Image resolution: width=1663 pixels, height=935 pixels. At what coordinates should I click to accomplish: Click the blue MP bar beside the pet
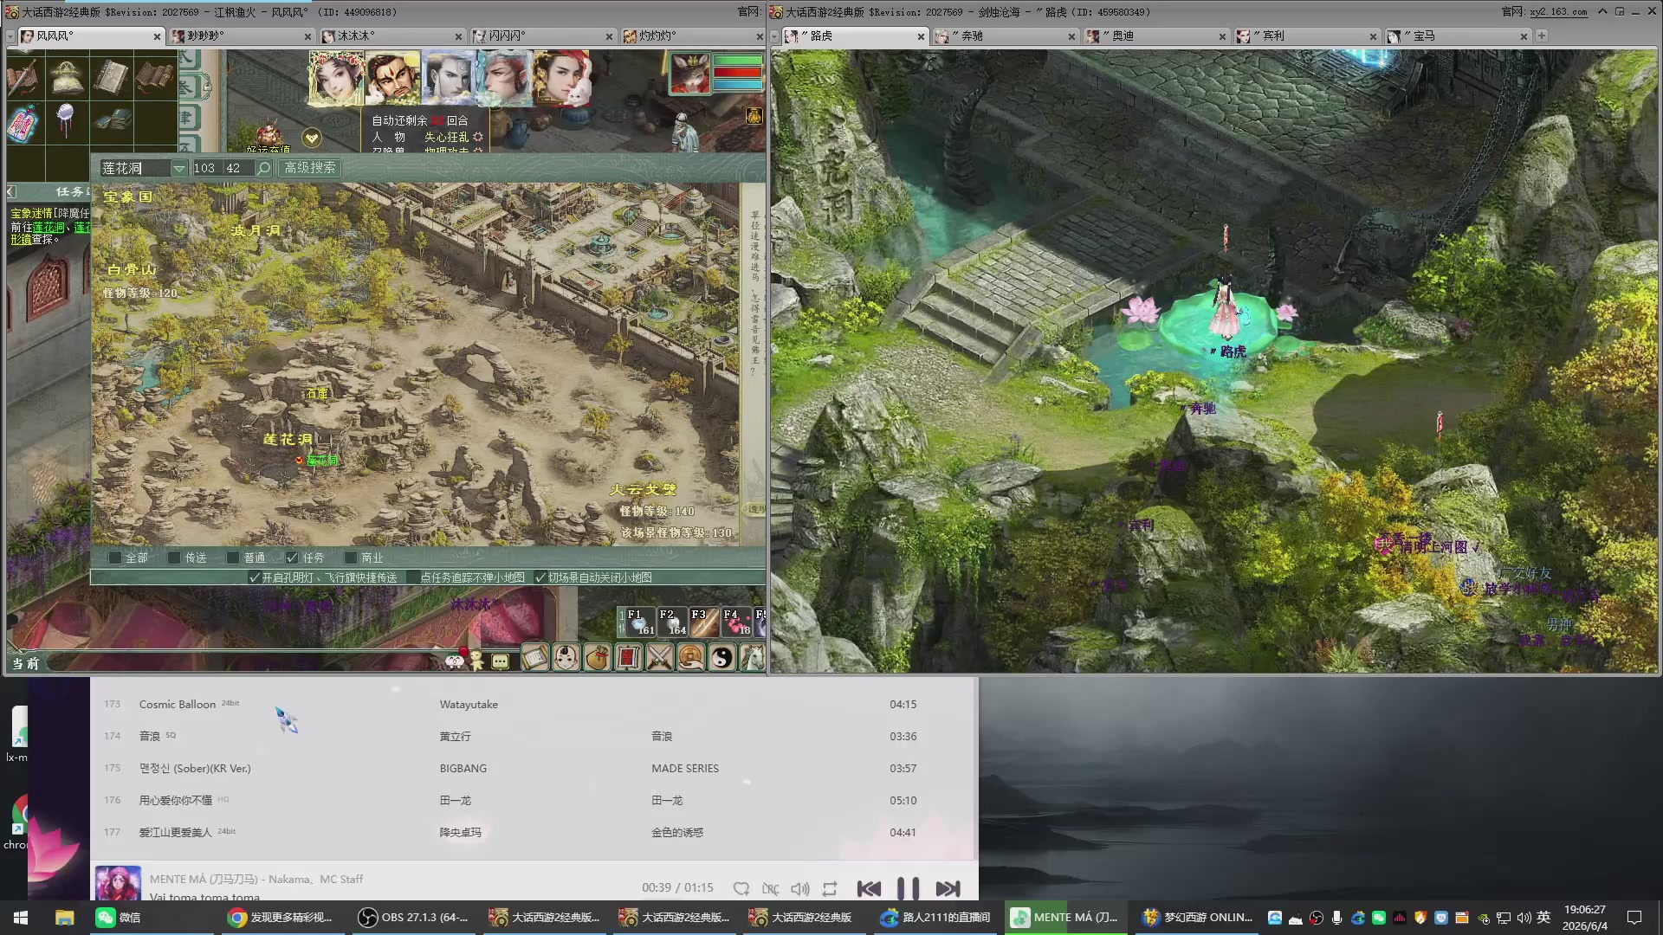tap(737, 85)
